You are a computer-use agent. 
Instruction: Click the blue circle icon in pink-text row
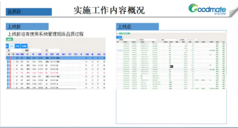coord(8,73)
